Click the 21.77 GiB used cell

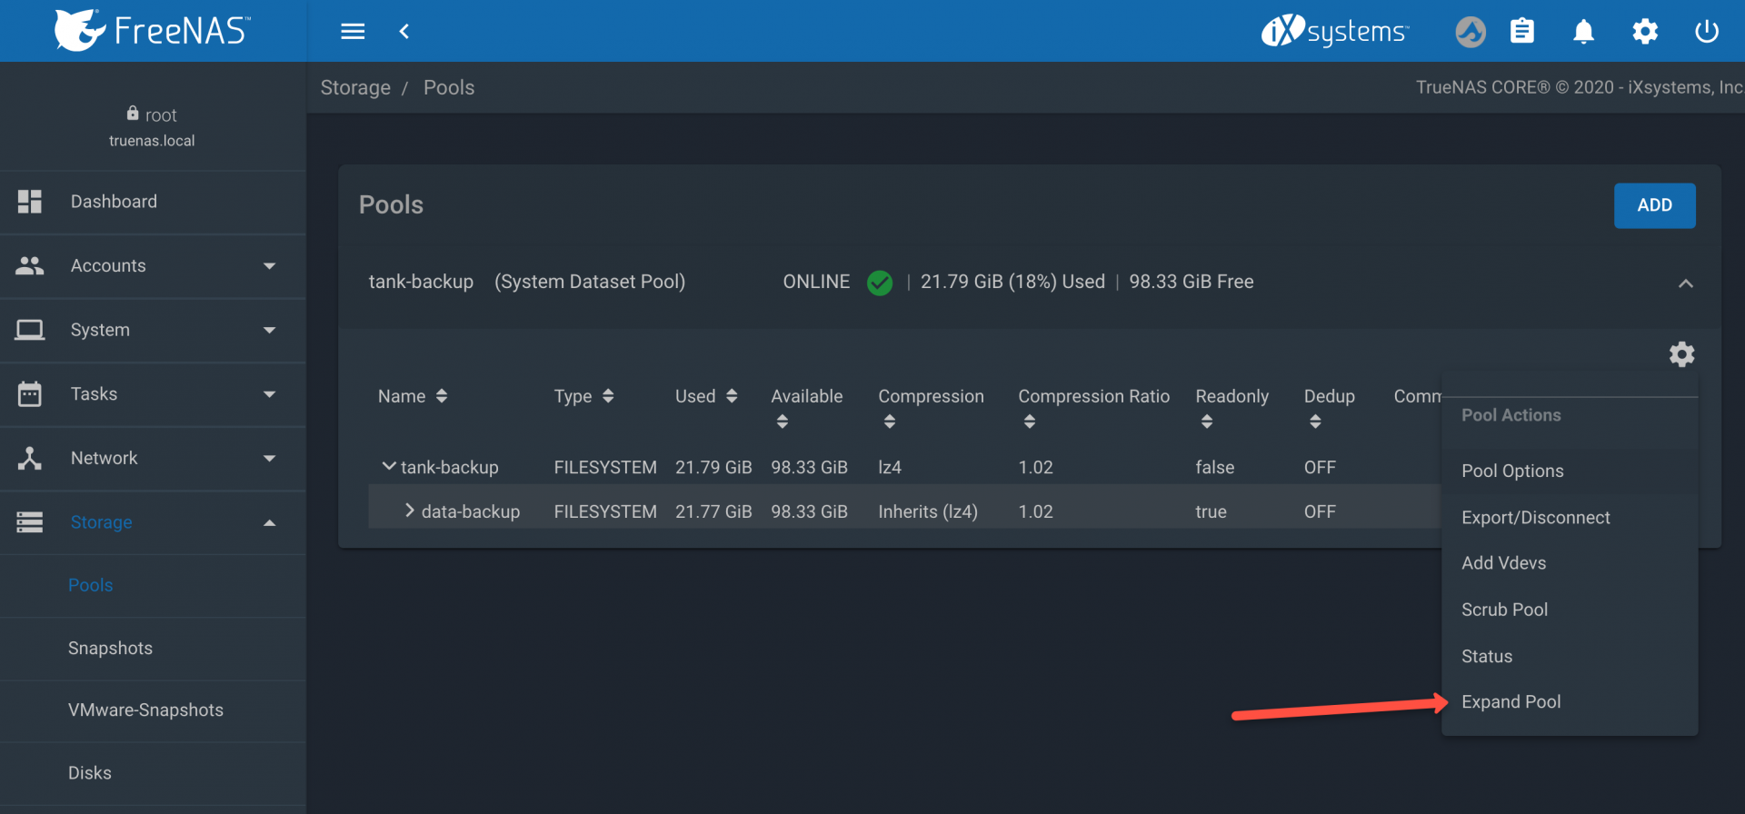(x=713, y=511)
